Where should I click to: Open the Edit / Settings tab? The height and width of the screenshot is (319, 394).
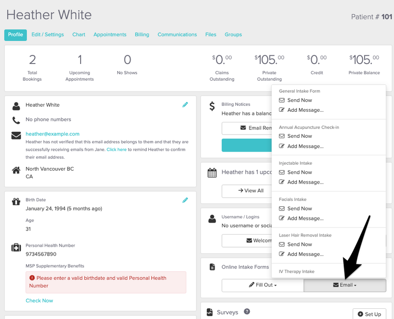[x=47, y=34]
